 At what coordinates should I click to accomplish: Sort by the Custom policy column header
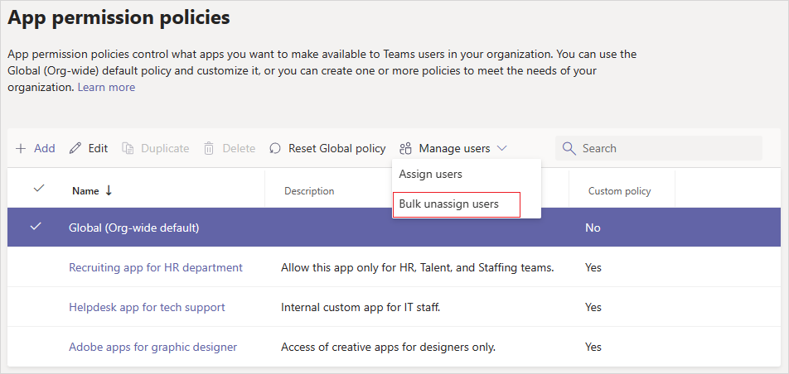[x=619, y=191]
